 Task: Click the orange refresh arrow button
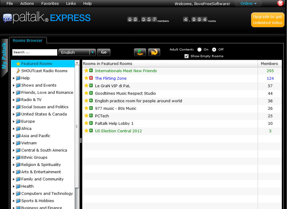[154, 52]
